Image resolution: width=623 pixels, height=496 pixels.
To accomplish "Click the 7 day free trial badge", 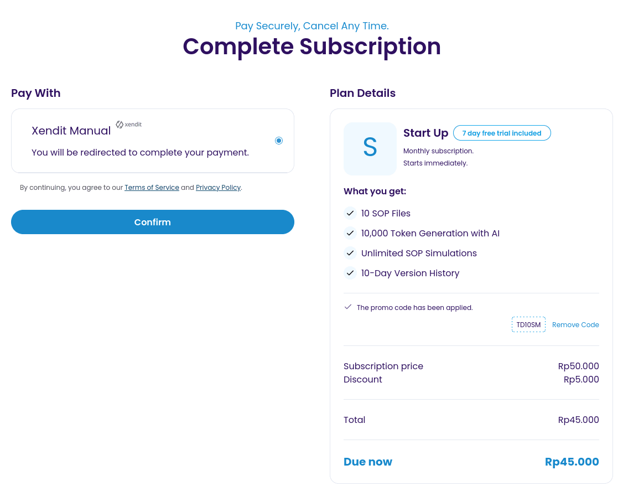I will 501,133.
